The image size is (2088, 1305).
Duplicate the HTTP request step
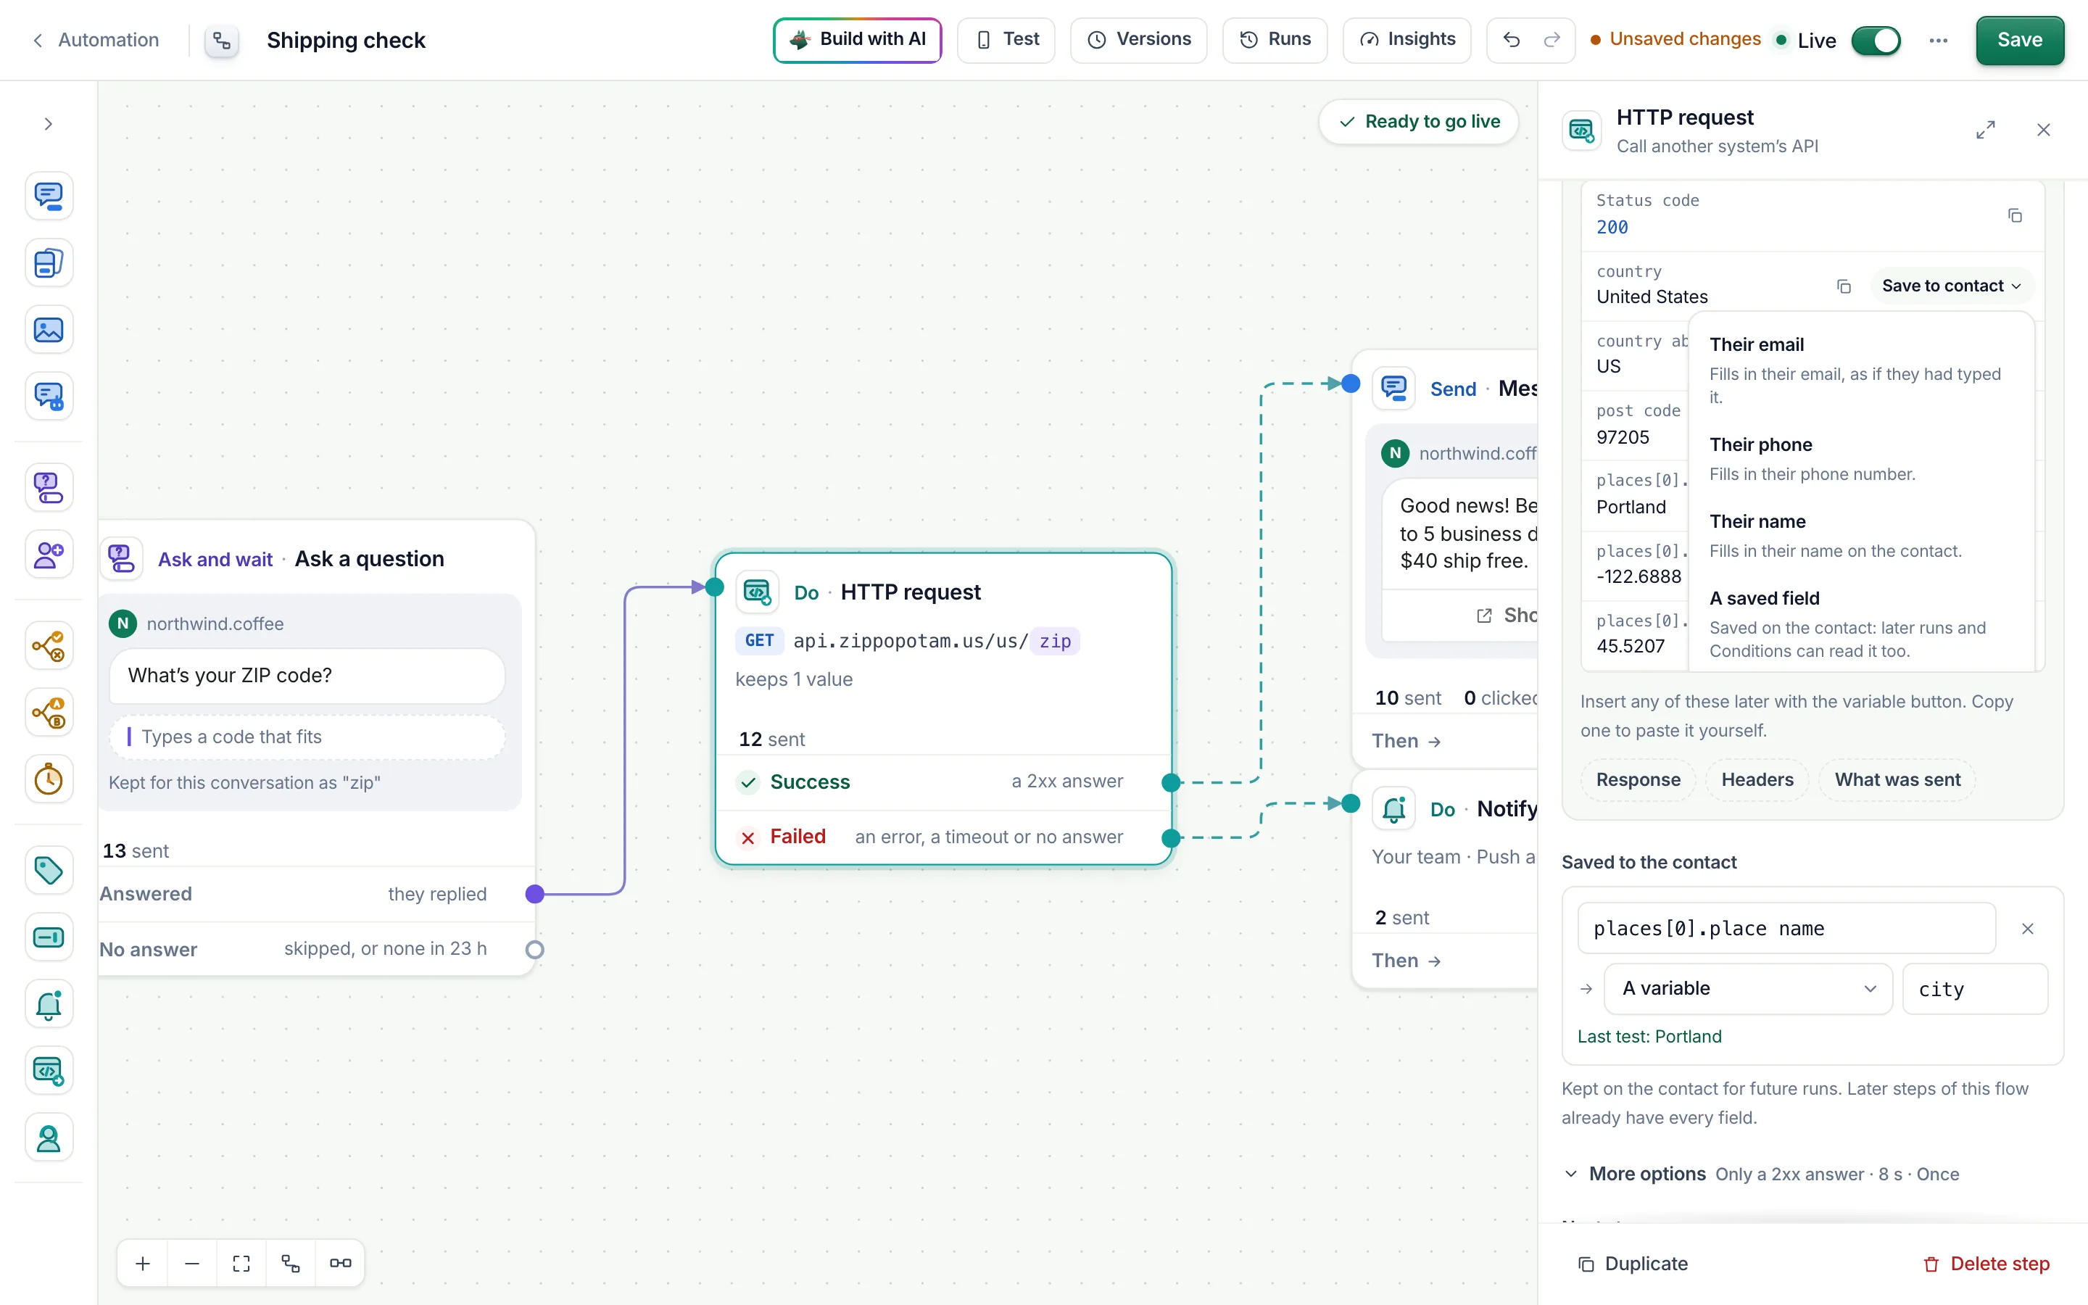(x=1633, y=1264)
